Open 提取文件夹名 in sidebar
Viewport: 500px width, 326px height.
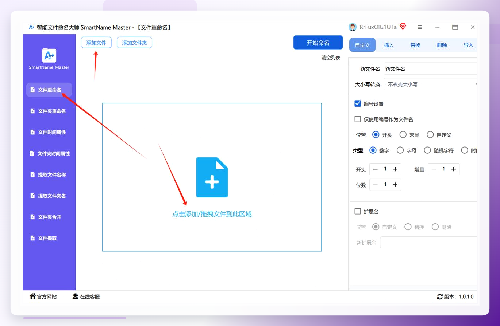tap(49, 196)
